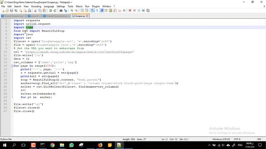
Task: Show hidden tray icons chevron
Action: click(x=209, y=145)
